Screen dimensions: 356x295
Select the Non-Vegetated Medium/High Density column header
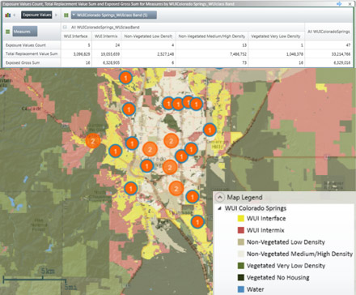[212, 36]
